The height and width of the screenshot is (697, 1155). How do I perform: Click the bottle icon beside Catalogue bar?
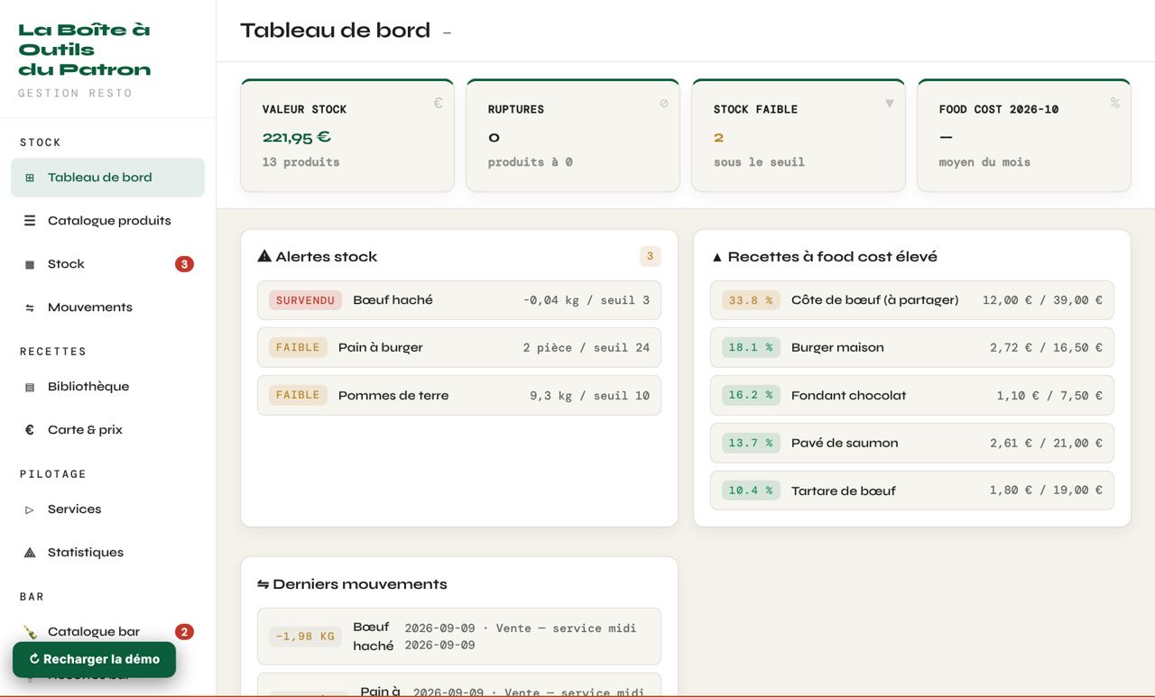coord(30,632)
